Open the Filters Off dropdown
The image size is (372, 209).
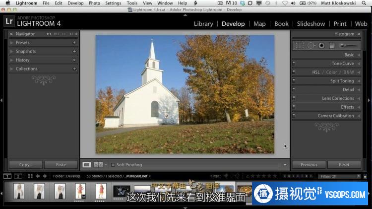(340, 176)
